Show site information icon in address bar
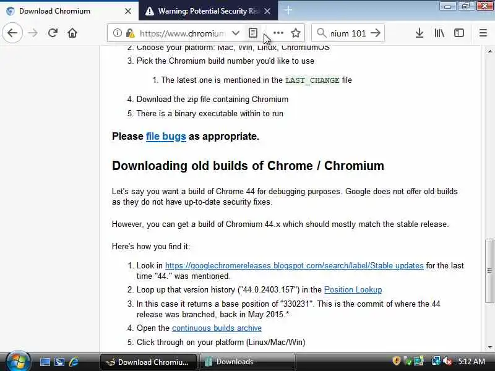 118,33
